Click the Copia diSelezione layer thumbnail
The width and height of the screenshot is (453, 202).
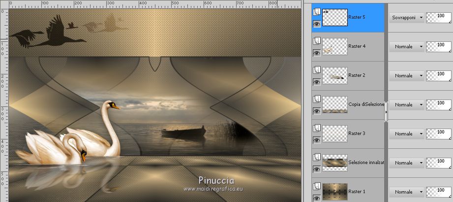335,105
